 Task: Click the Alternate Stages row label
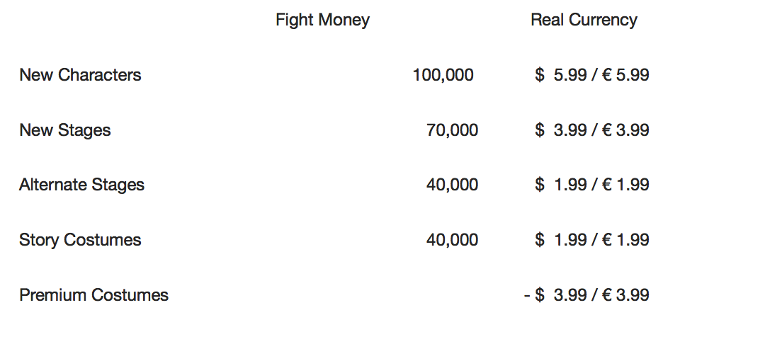tap(81, 185)
